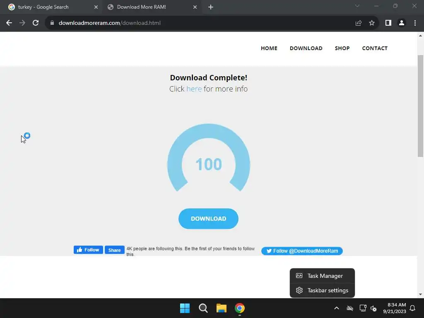The height and width of the screenshot is (318, 424).
Task: Click the muted volume tray icon
Action: click(x=373, y=308)
